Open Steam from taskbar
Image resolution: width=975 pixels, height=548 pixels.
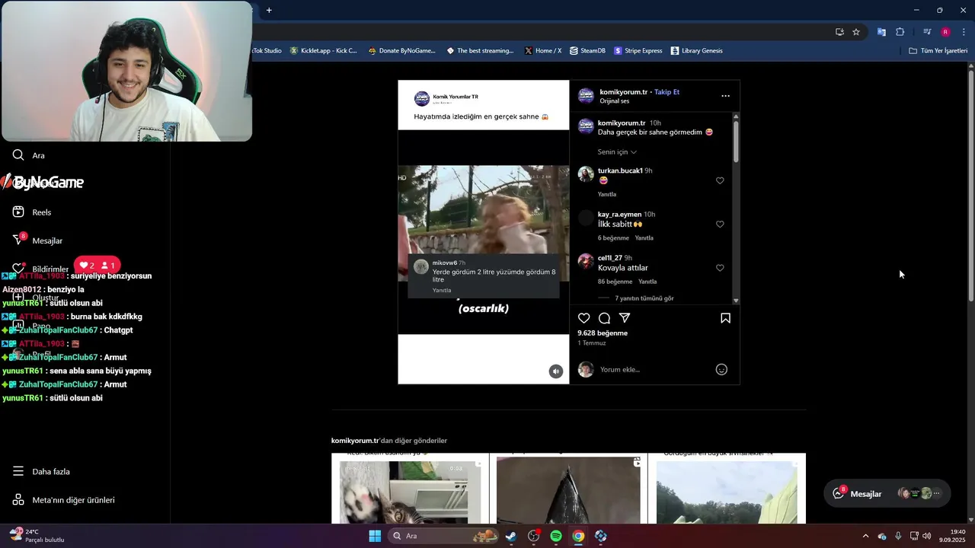click(511, 536)
